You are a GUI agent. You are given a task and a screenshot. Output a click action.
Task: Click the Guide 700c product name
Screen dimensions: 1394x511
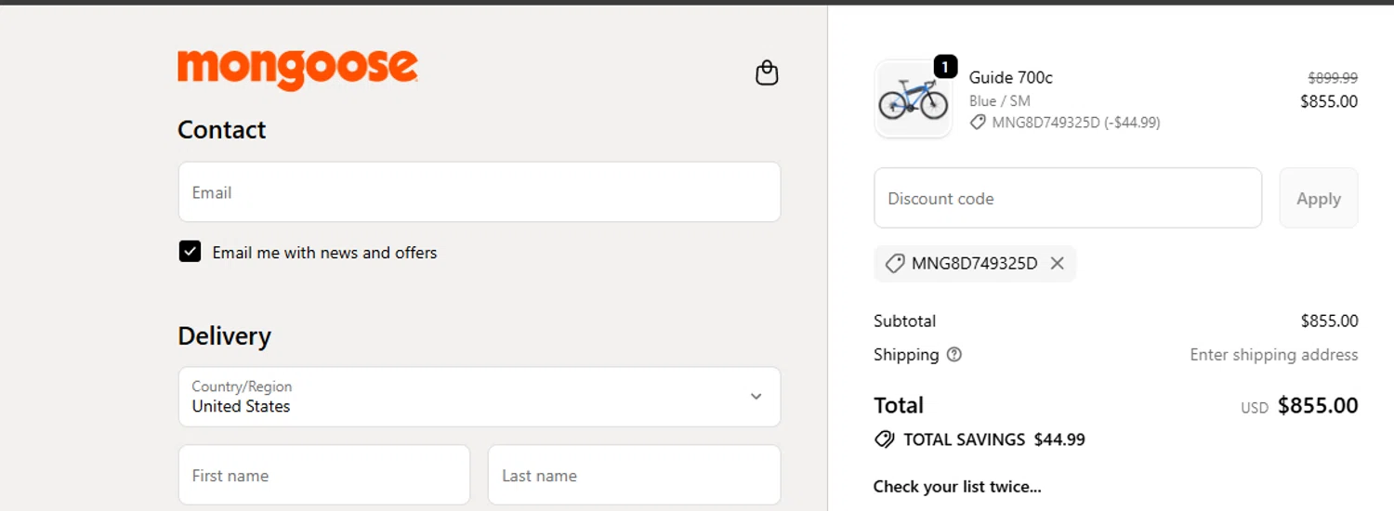1011,77
